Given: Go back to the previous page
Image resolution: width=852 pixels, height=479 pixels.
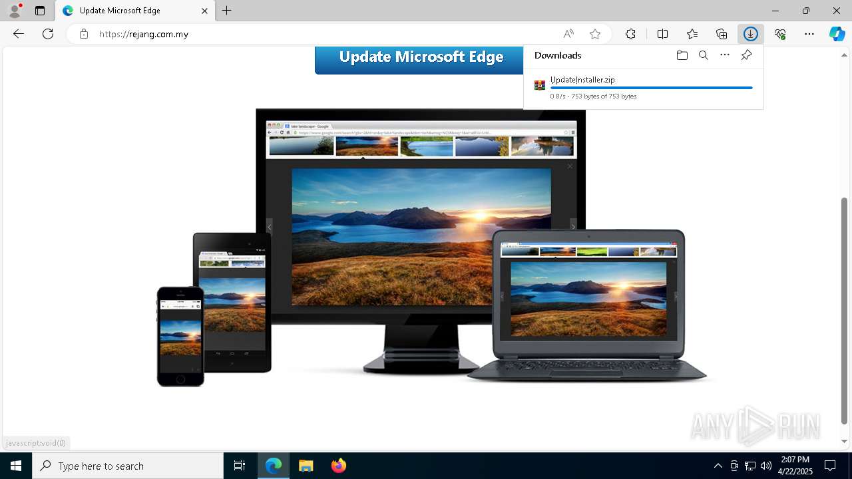Looking at the screenshot, I should pyautogui.click(x=19, y=34).
